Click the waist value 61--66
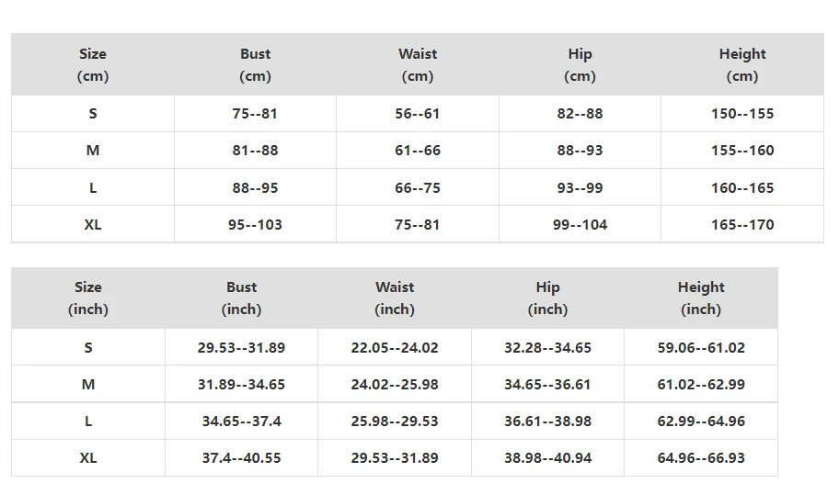839x495 pixels. tap(418, 151)
